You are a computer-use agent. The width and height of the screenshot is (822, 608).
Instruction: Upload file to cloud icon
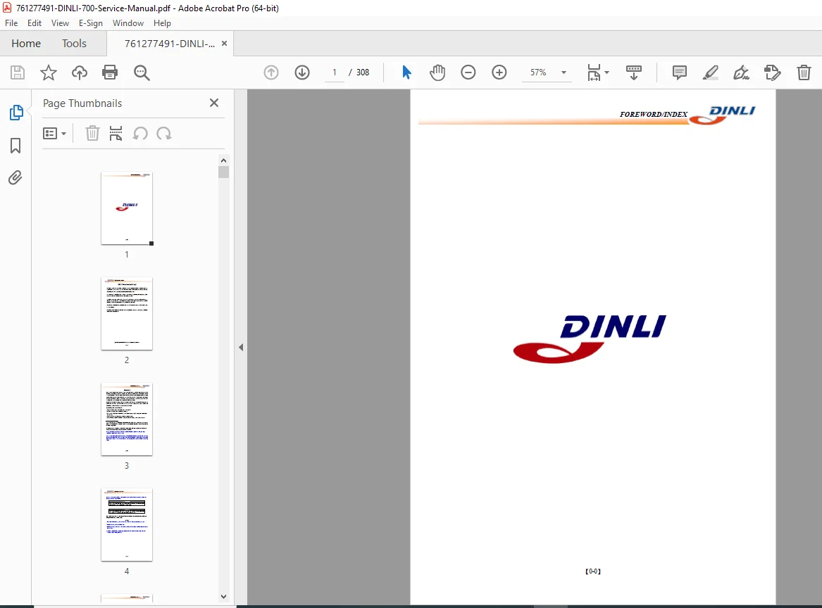point(79,72)
